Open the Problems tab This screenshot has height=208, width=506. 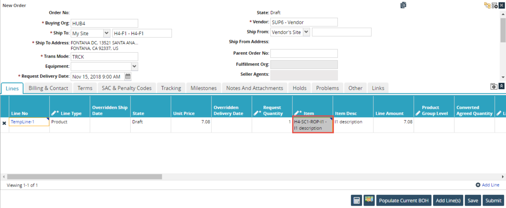coord(327,88)
